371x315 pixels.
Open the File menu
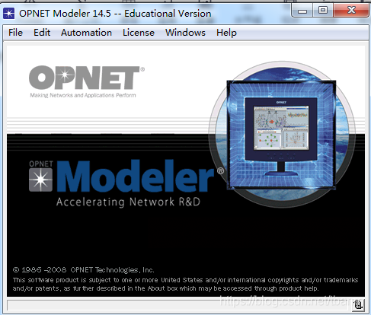[15, 33]
